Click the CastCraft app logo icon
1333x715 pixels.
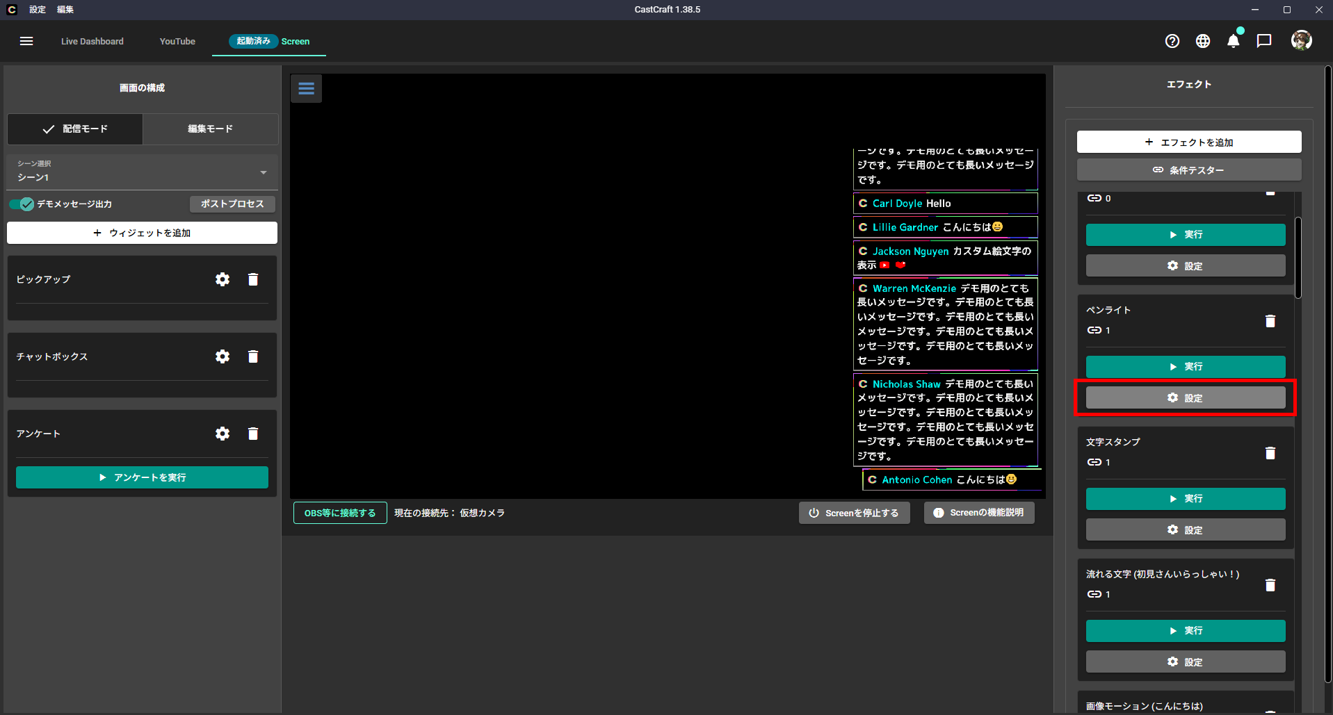12,10
